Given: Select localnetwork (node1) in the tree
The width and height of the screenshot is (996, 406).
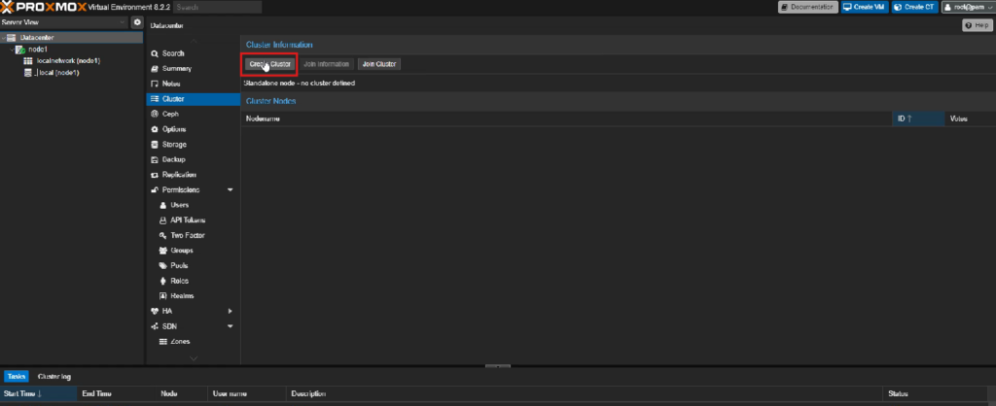Looking at the screenshot, I should [x=68, y=60].
